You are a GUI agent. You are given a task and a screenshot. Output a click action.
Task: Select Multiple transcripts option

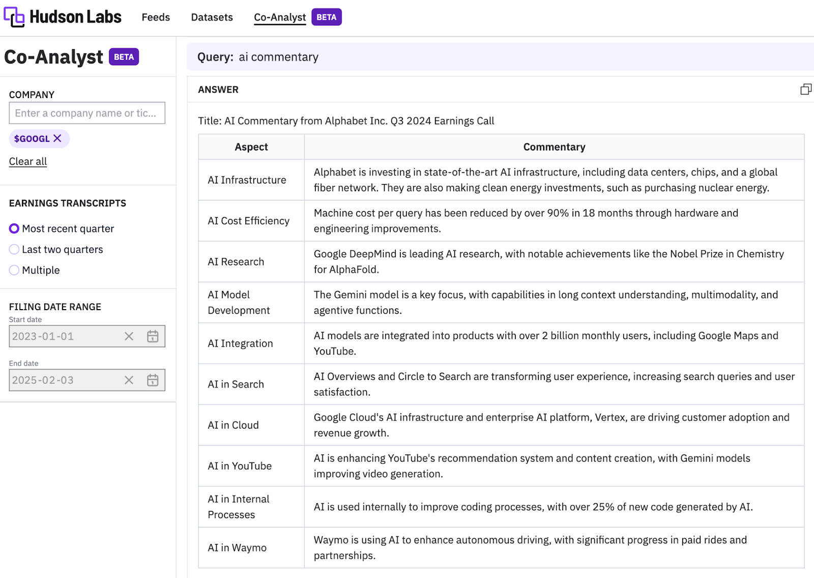(14, 270)
